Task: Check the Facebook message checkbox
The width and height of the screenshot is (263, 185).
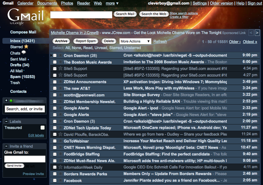Action: point(55,180)
